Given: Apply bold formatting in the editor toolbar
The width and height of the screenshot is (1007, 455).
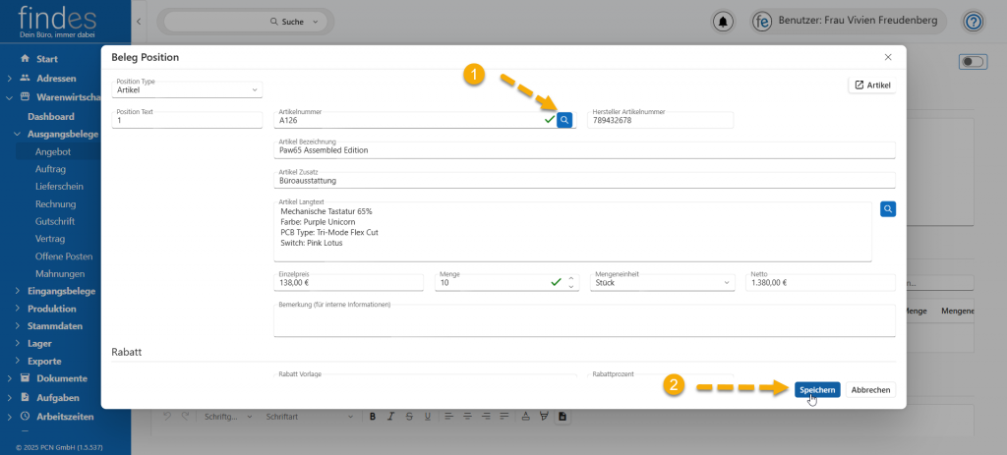Looking at the screenshot, I should pyautogui.click(x=374, y=416).
